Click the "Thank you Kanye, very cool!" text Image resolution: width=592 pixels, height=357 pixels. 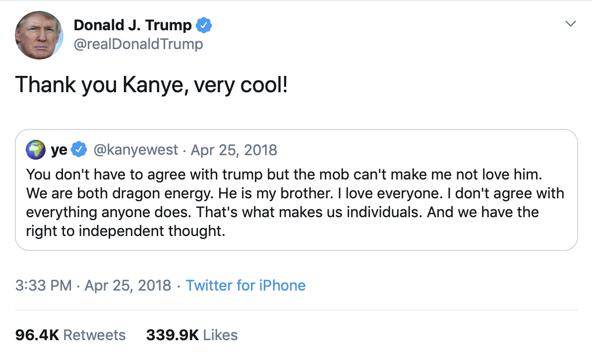152,85
